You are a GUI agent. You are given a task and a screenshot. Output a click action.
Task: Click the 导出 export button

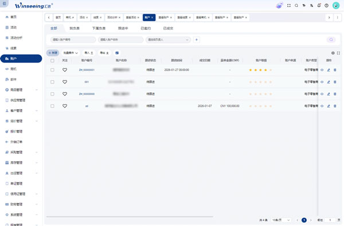(x=104, y=53)
